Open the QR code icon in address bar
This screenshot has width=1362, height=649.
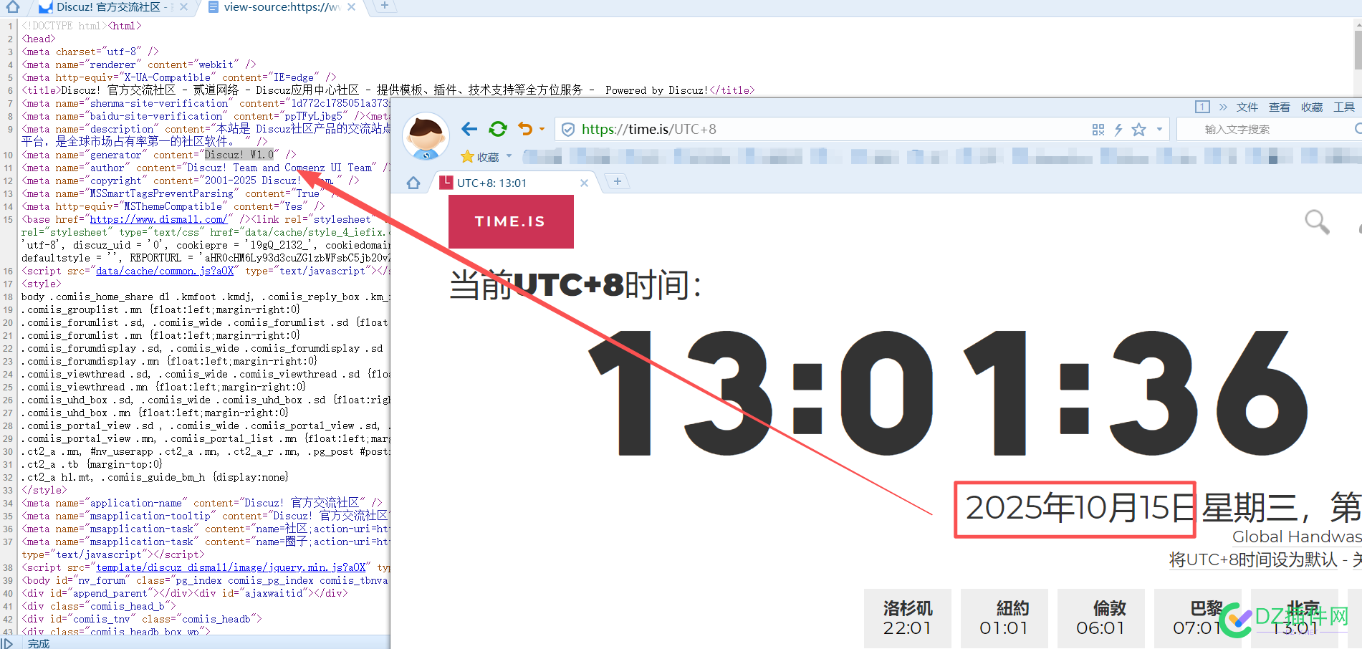pos(1098,130)
